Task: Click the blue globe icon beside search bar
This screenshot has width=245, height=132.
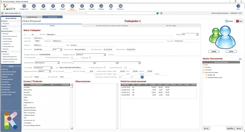Action: [x=157, y=13]
